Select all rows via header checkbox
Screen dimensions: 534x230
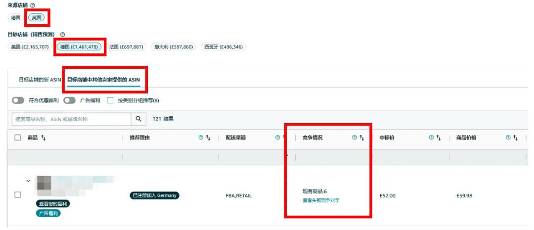17,138
